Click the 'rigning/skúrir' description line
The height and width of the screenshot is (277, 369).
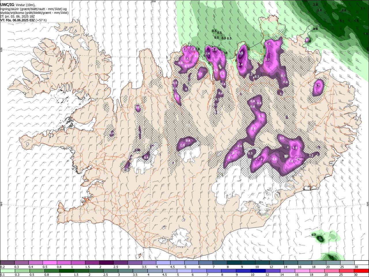click(x=33, y=9)
